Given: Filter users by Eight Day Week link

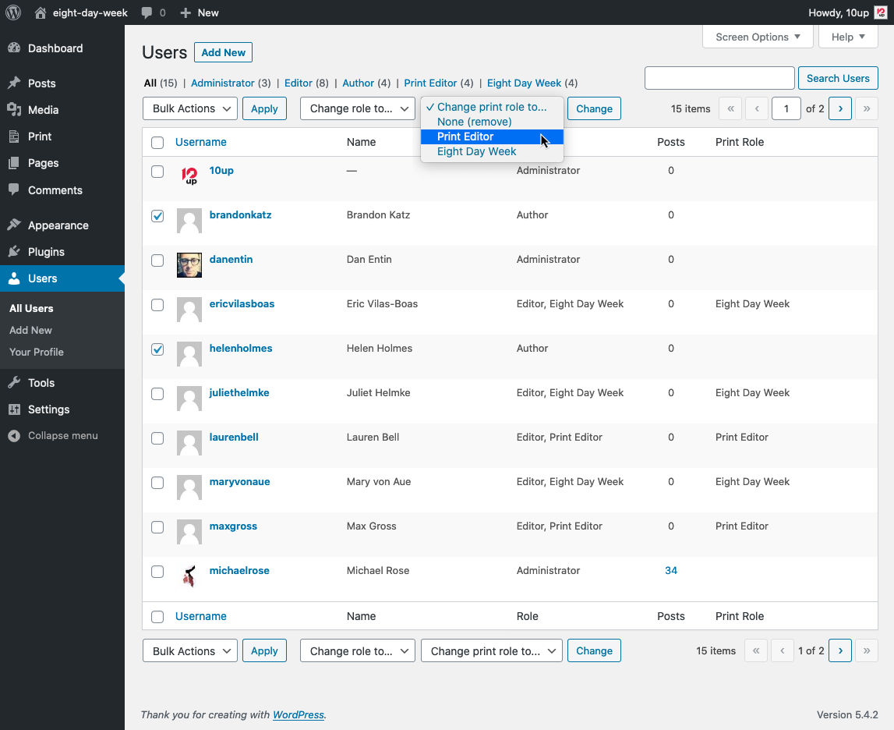Looking at the screenshot, I should point(524,83).
